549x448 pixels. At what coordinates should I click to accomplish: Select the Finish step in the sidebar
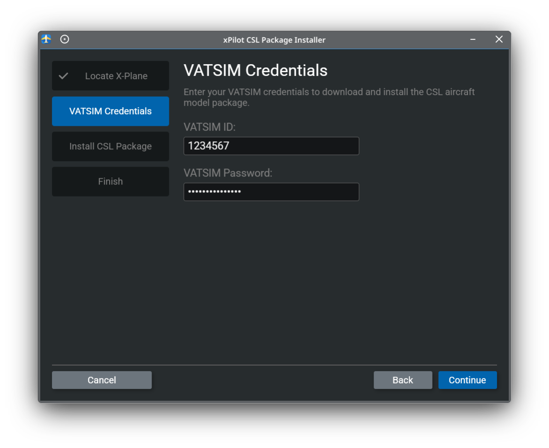[x=110, y=181]
